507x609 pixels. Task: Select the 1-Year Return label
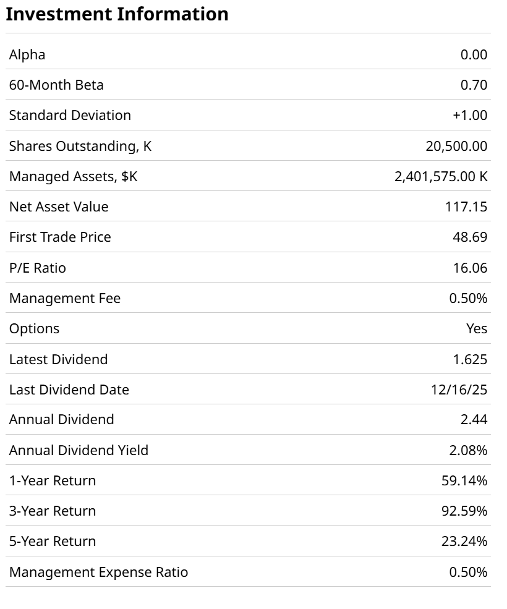53,480
